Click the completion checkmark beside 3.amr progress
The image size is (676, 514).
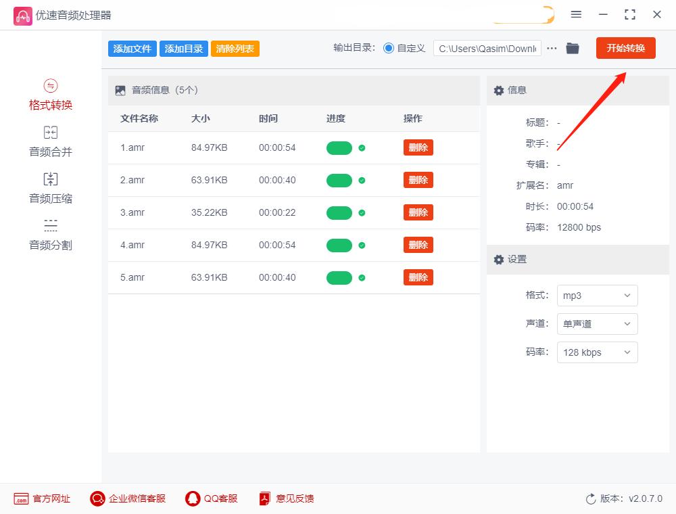pos(362,212)
